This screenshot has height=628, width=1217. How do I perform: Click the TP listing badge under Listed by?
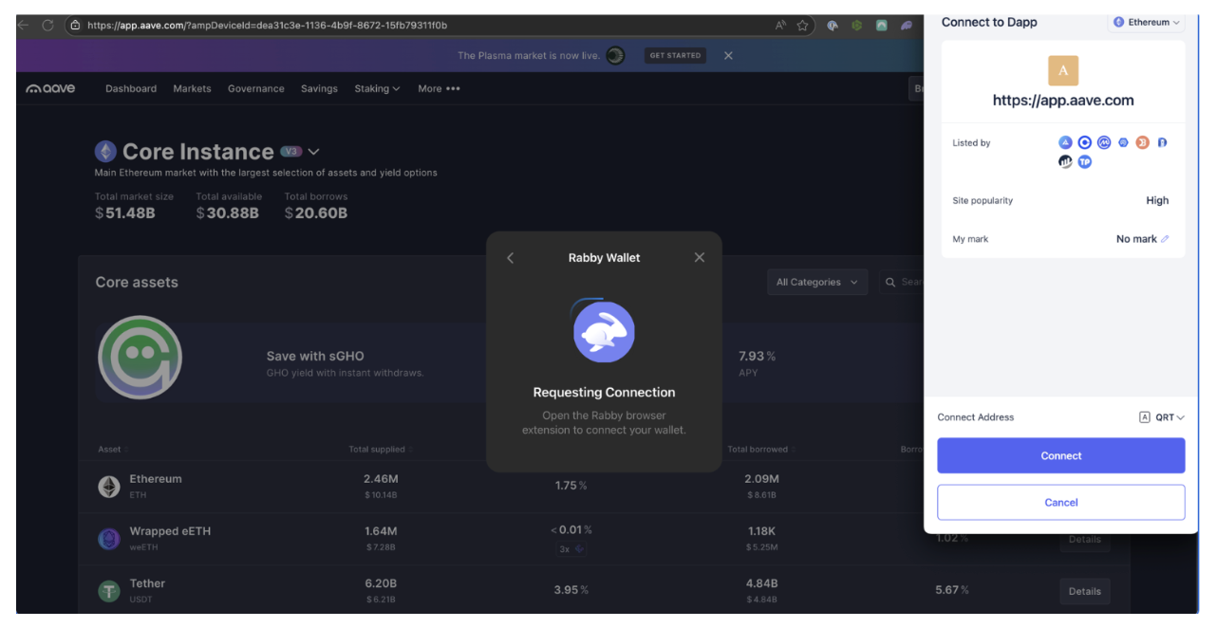click(x=1084, y=161)
